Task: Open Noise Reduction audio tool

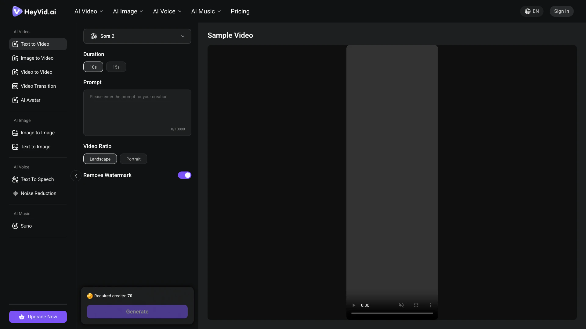Action: tap(38, 193)
